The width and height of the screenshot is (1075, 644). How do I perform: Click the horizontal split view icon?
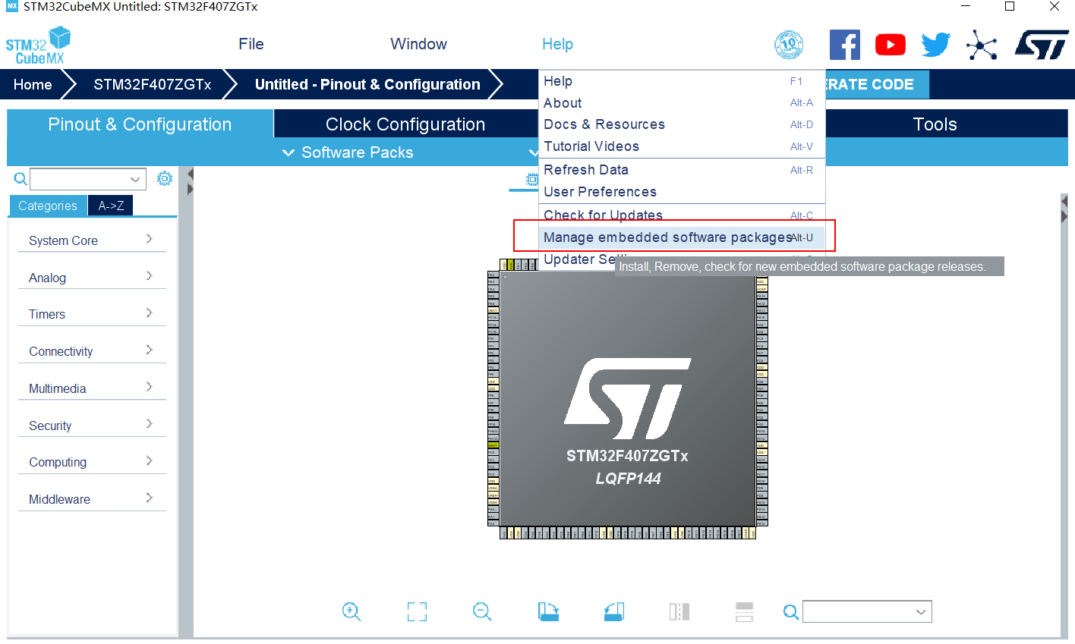745,611
